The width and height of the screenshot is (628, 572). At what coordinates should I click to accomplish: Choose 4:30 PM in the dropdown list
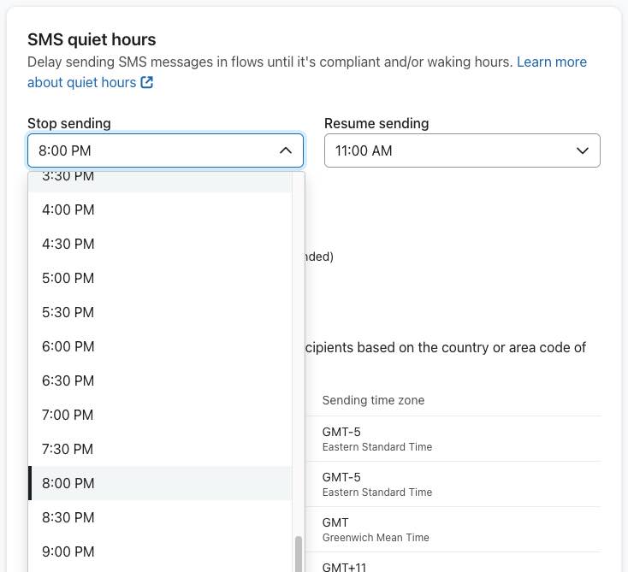(x=160, y=244)
